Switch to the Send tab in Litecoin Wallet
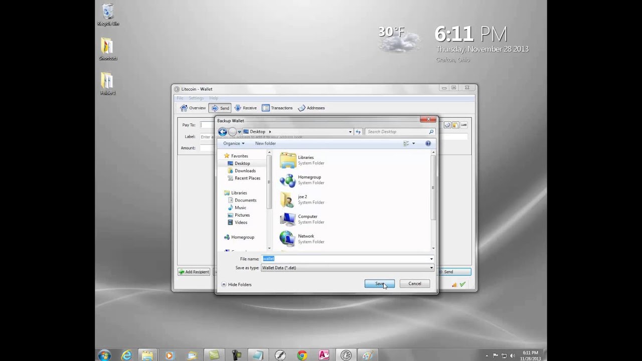The image size is (642, 361). click(x=220, y=108)
